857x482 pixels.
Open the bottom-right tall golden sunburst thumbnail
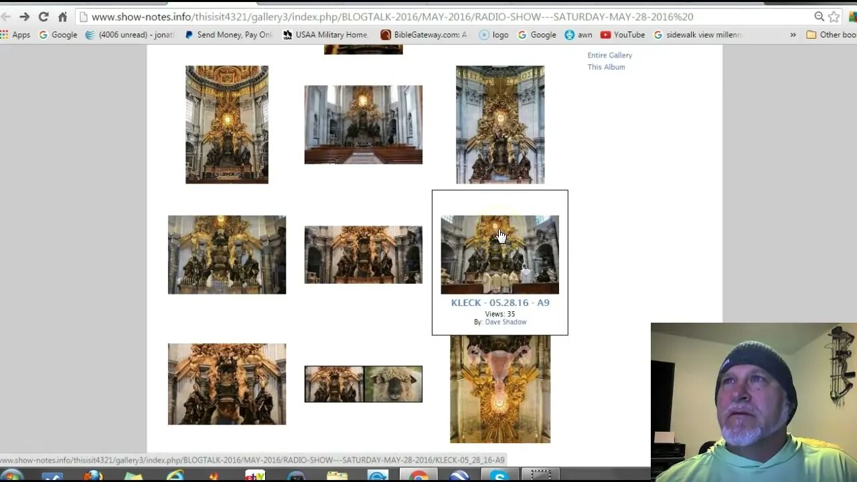(x=500, y=389)
